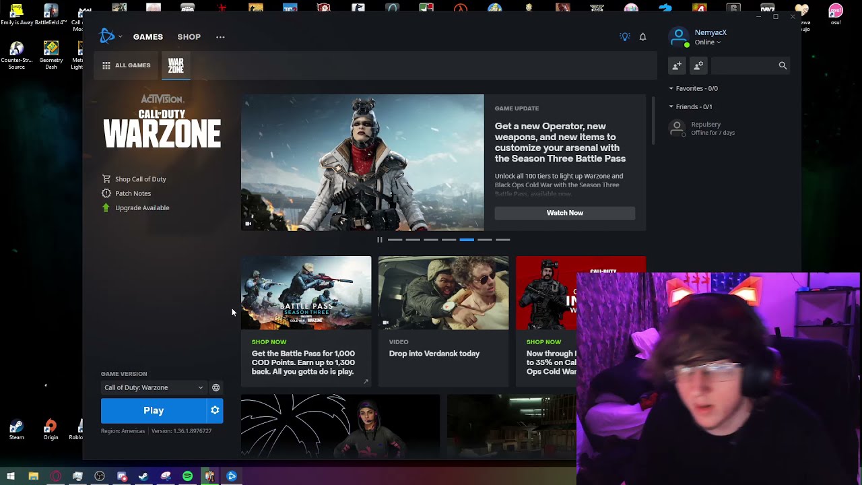This screenshot has height=485, width=862.
Task: Open the palm tree artwork card
Action: pyautogui.click(x=340, y=427)
